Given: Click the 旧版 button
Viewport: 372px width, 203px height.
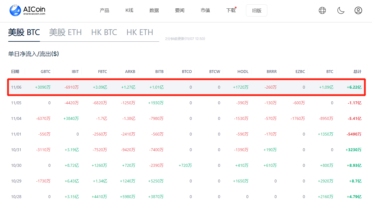Looking at the screenshot, I should coord(256,10).
